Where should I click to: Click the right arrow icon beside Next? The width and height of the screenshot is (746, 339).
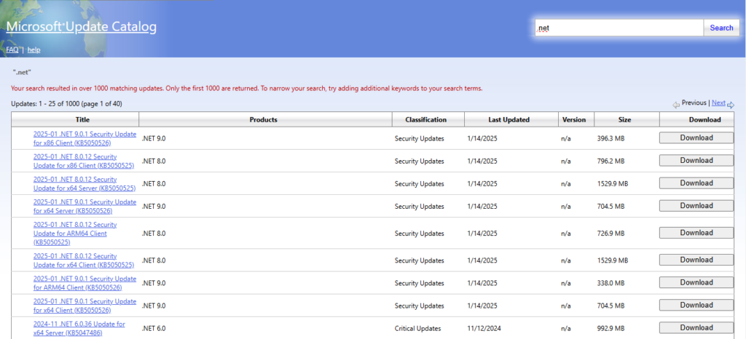(x=731, y=105)
